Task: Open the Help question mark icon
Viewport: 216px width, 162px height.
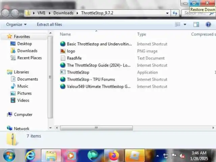Action: pyautogui.click(x=208, y=25)
